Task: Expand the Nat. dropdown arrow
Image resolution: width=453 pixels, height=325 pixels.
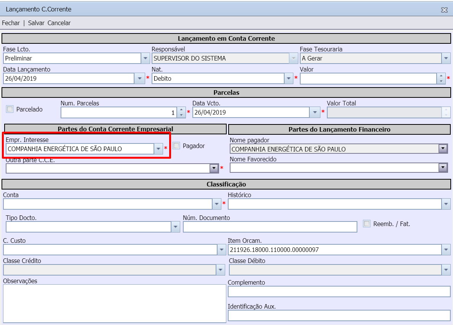Action: (x=289, y=78)
